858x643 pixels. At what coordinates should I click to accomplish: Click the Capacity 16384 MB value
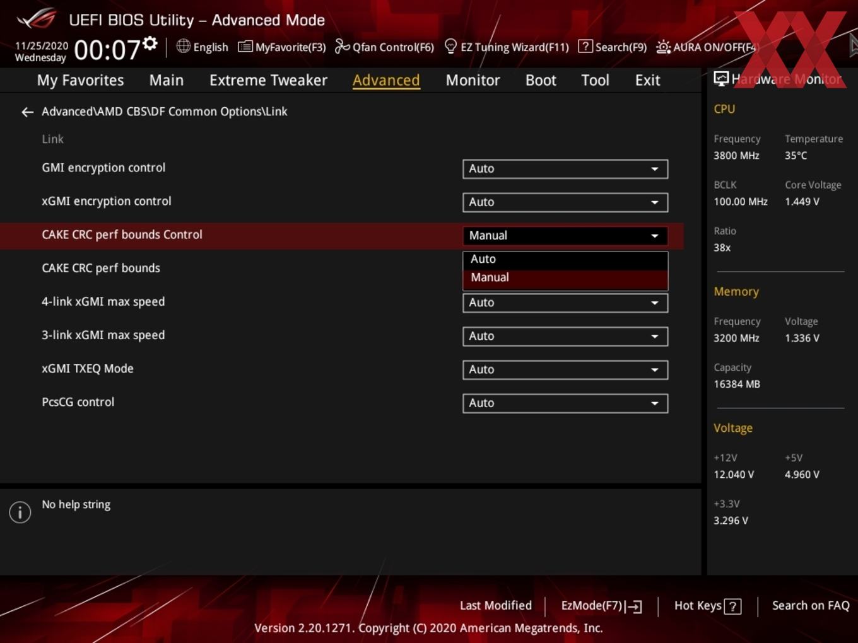click(x=737, y=384)
